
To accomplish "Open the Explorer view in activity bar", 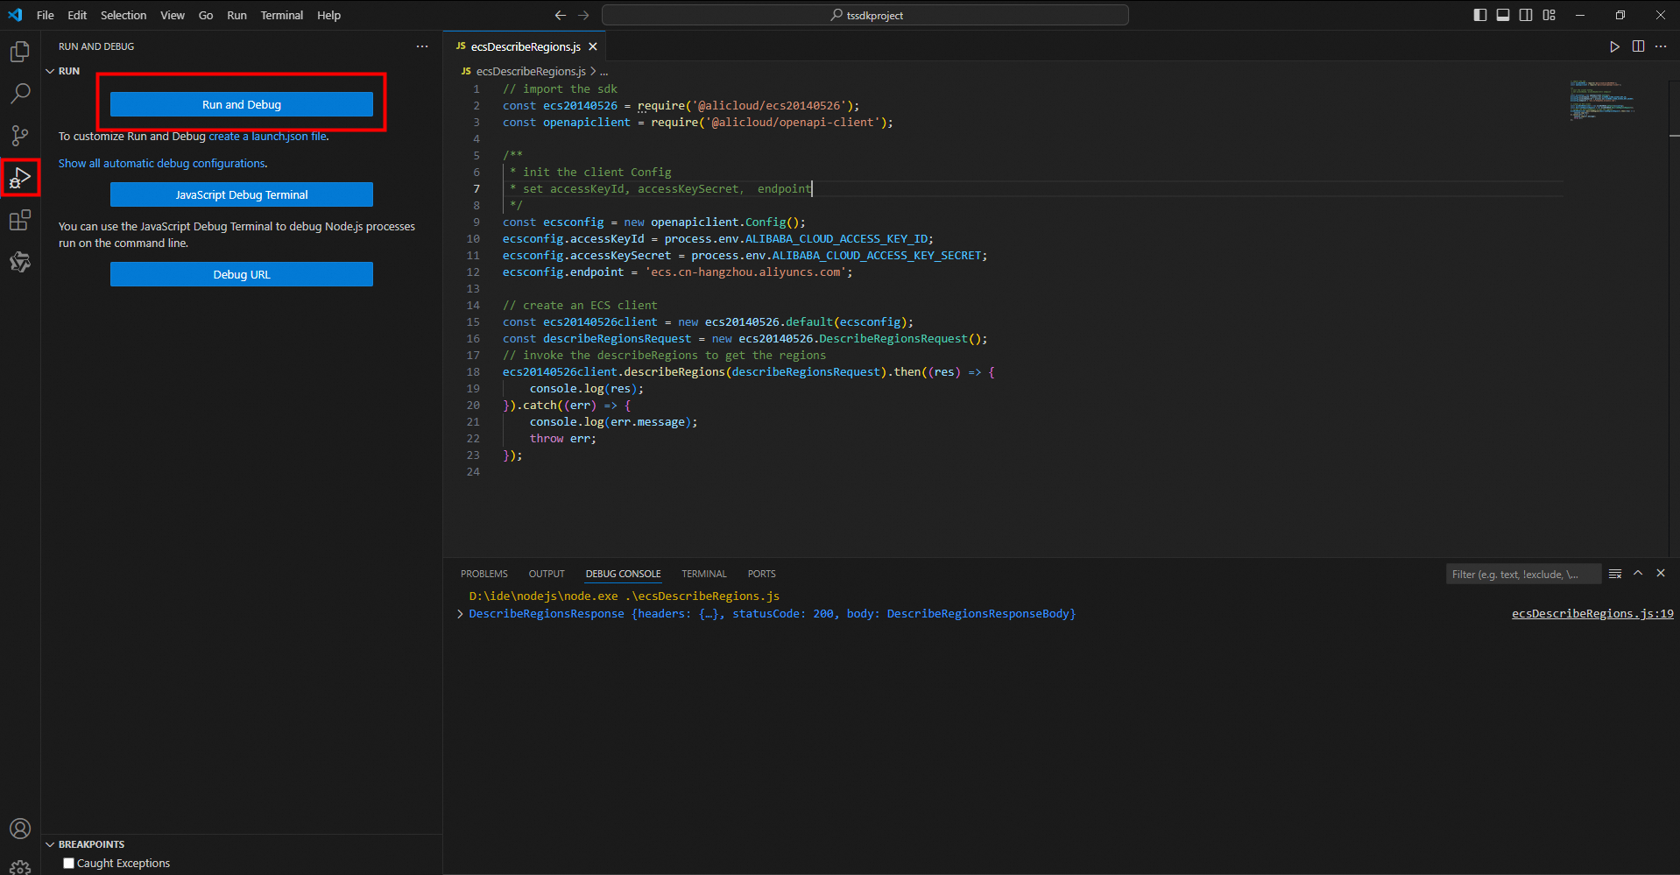I will [x=19, y=52].
